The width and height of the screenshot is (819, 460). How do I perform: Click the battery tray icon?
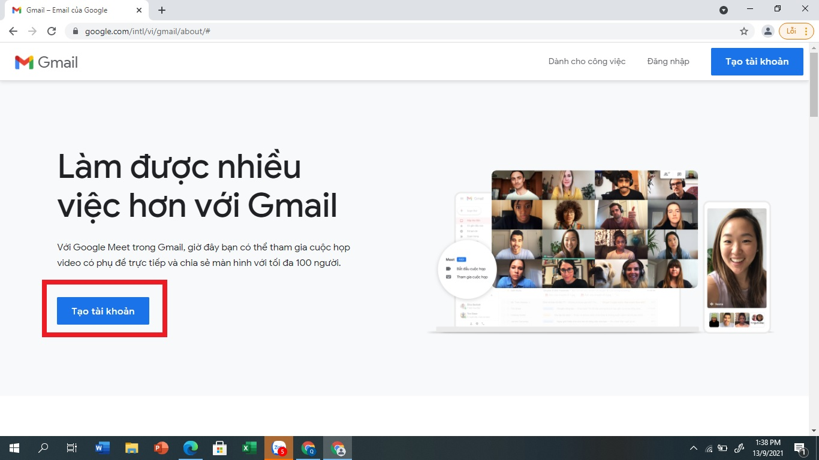click(723, 448)
